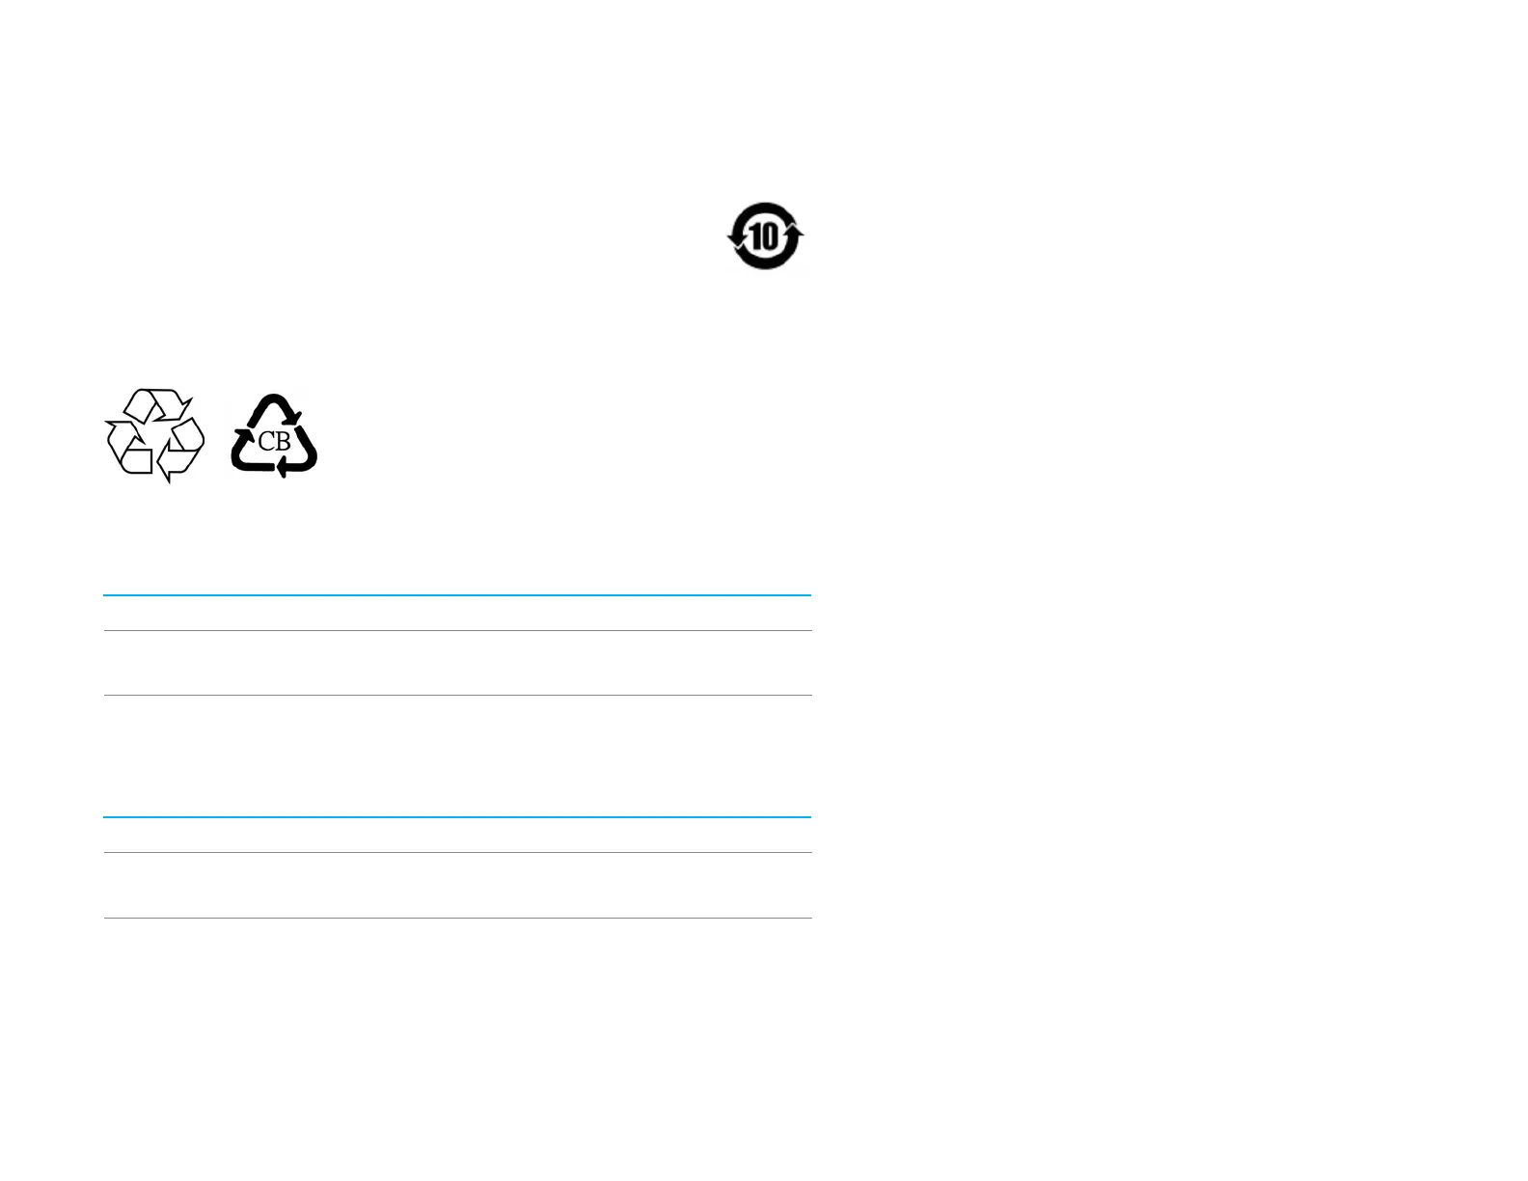Viewport: 1528px width, 1181px height.
Task: Click the gray bottom border of first table
Action: coord(457,695)
